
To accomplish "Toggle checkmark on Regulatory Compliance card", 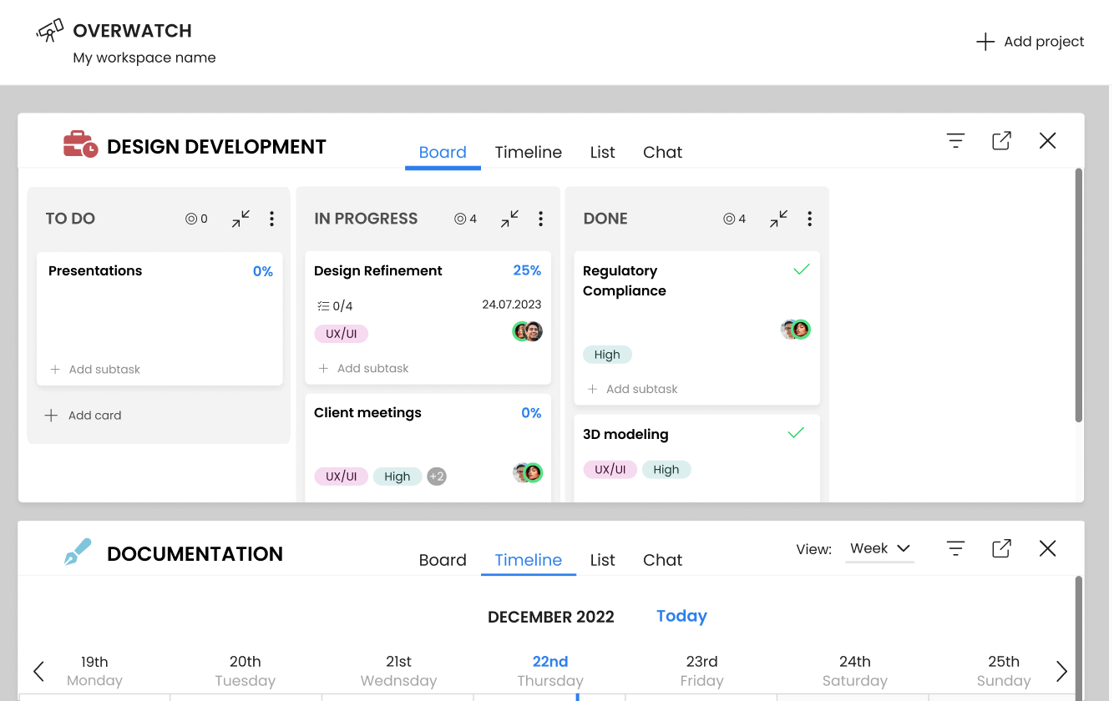I will [x=802, y=270].
